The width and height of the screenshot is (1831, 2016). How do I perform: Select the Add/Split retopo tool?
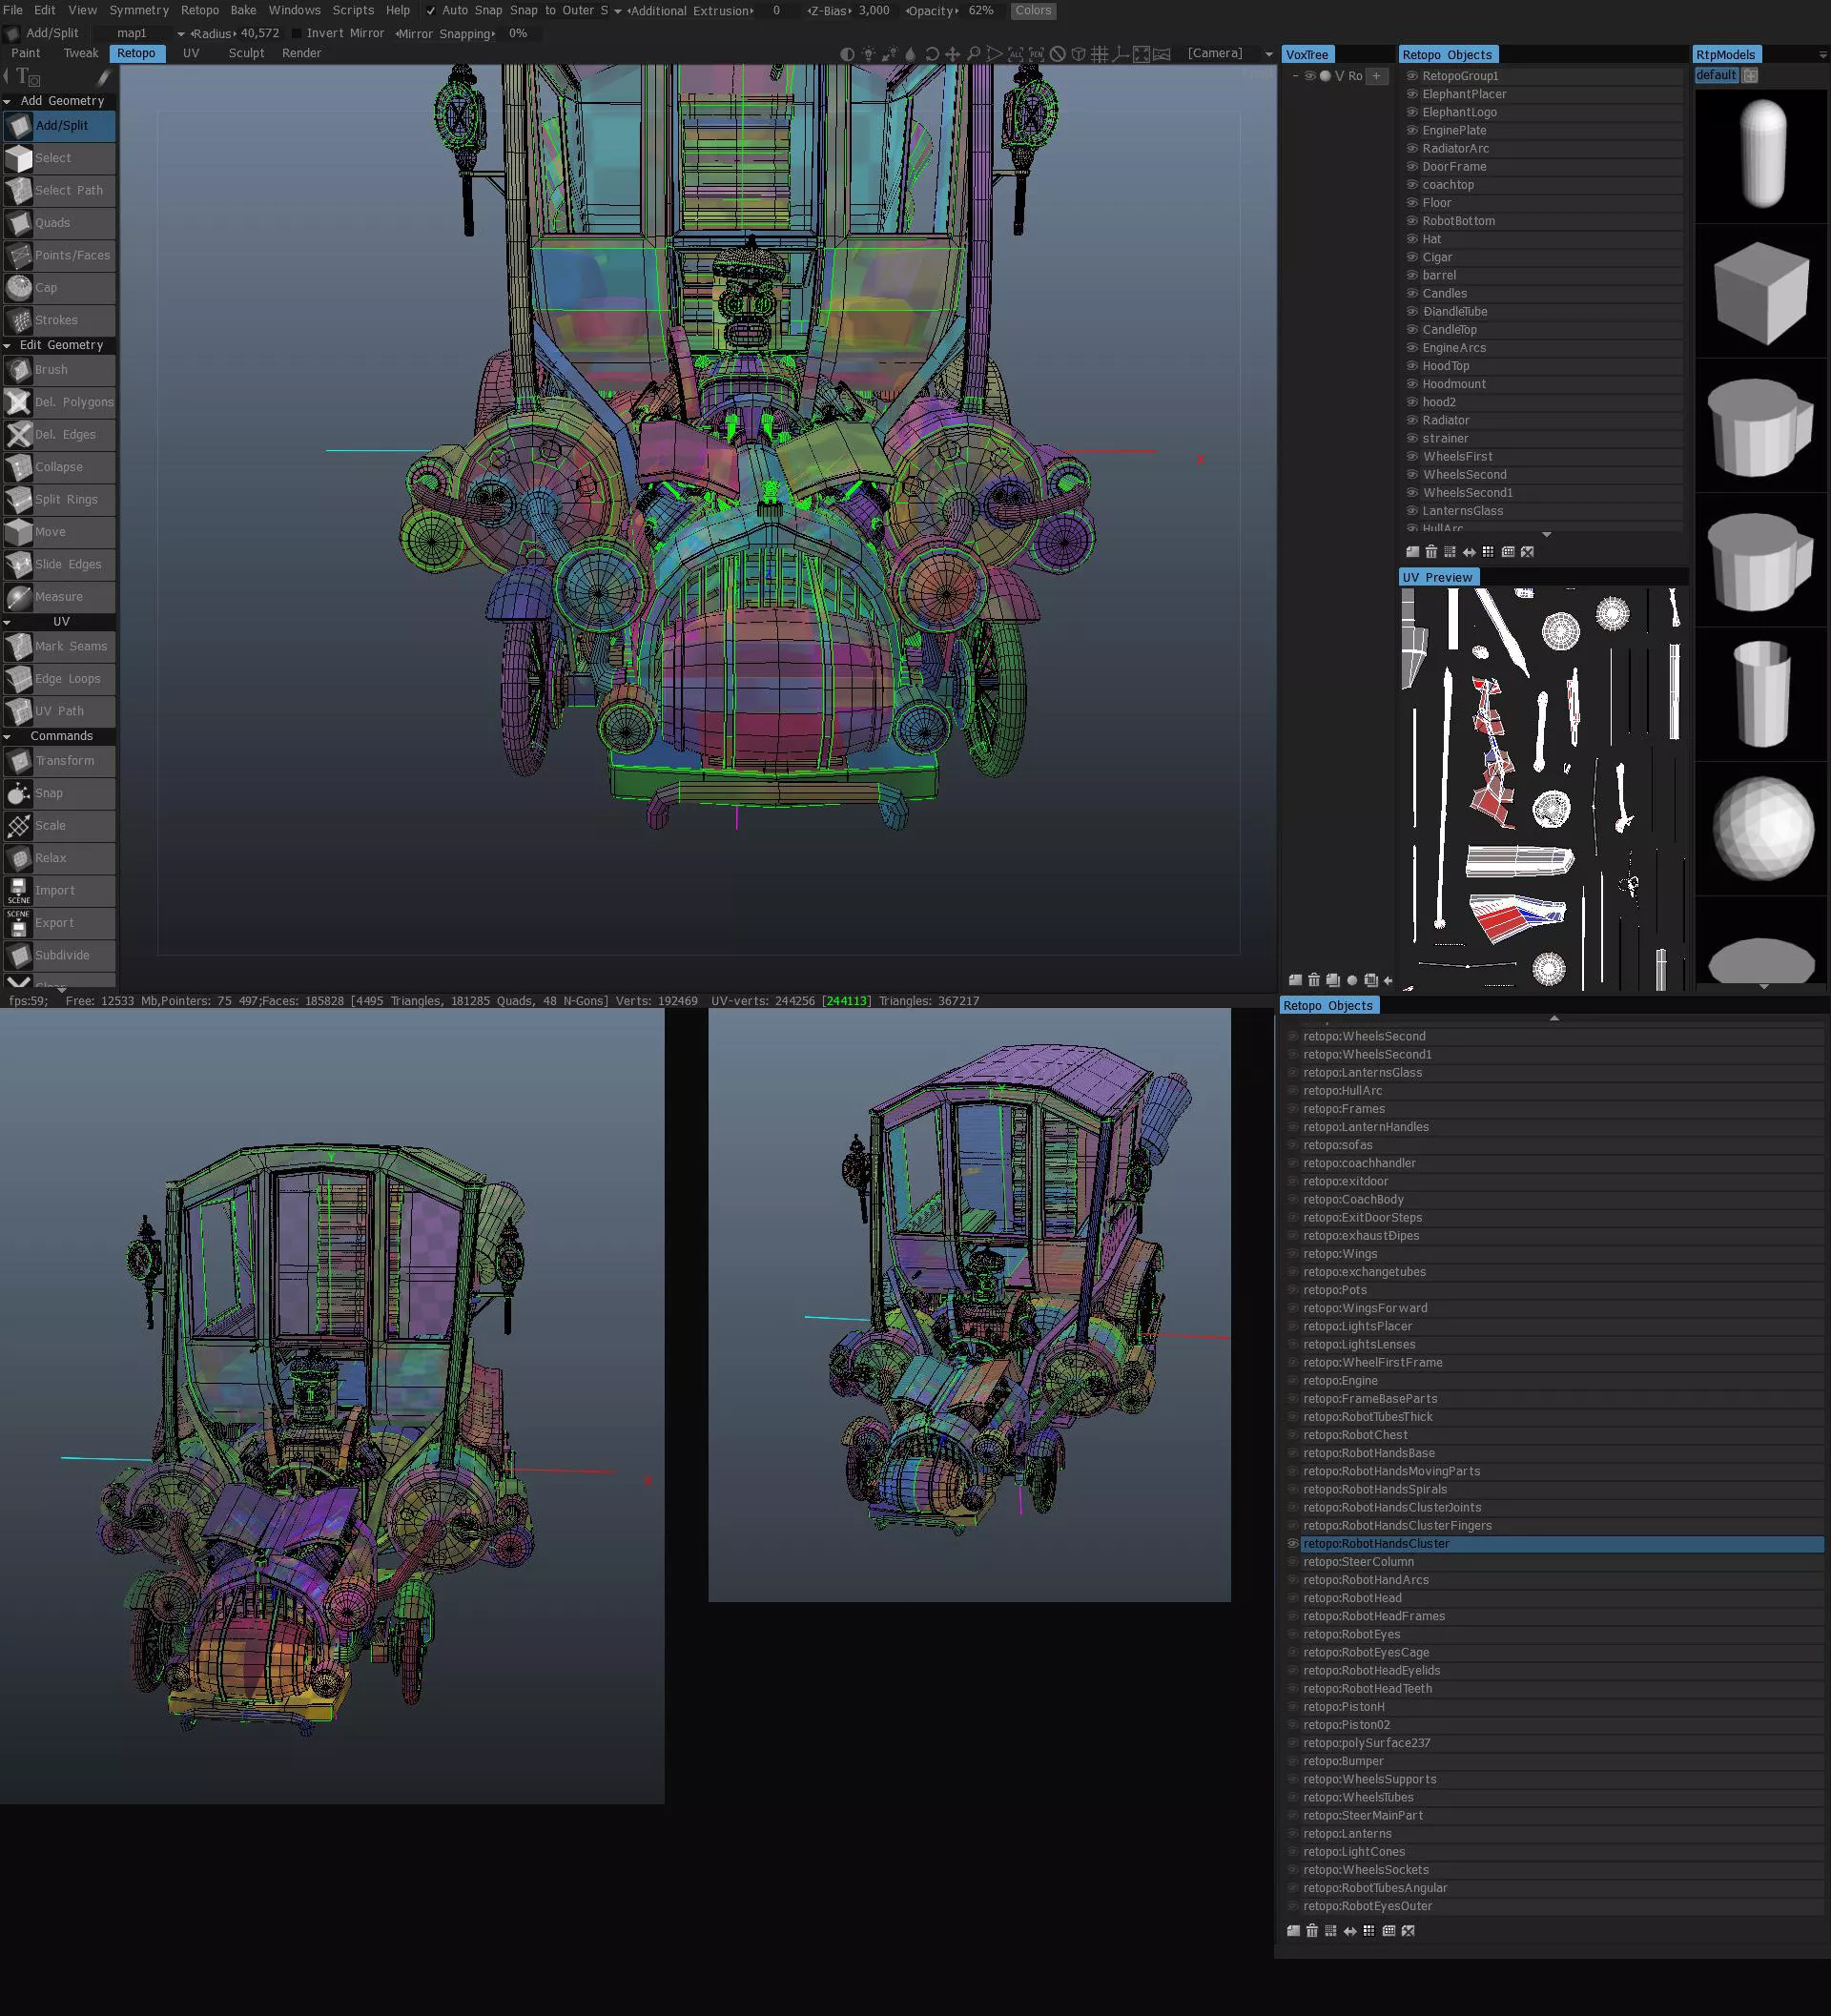tap(60, 126)
